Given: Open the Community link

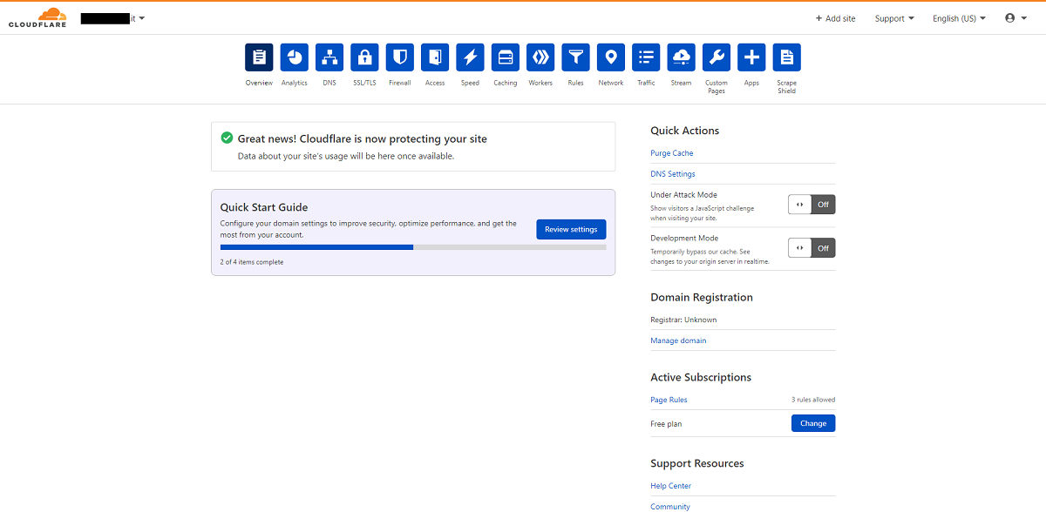Looking at the screenshot, I should point(670,507).
